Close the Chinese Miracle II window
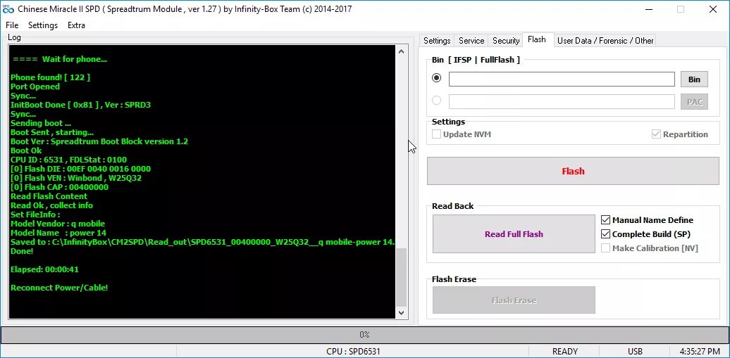The width and height of the screenshot is (730, 358). click(x=713, y=9)
